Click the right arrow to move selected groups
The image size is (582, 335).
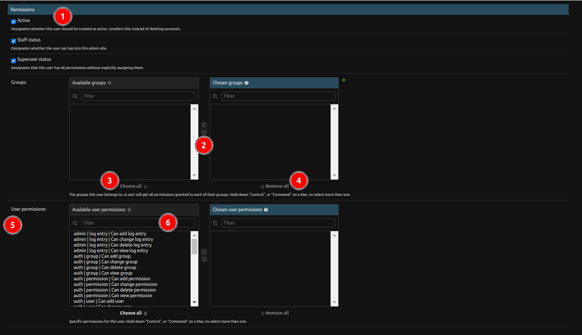coord(204,124)
